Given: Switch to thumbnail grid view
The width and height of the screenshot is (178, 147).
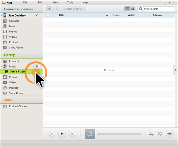Looking at the screenshot, I should (x=133, y=9).
